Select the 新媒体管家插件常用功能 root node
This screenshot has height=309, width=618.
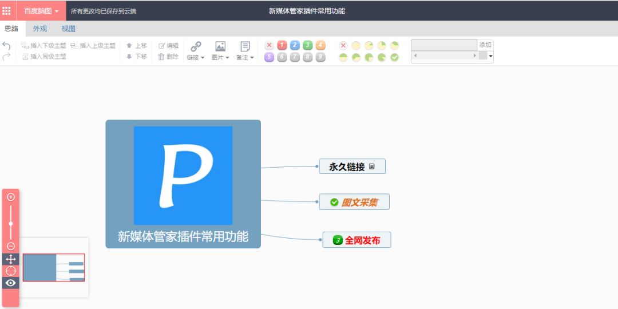click(x=183, y=184)
